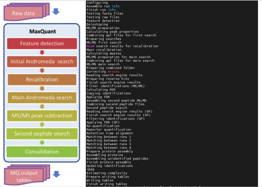Click 'Filtering identifications (SP)' line

(115, 119)
